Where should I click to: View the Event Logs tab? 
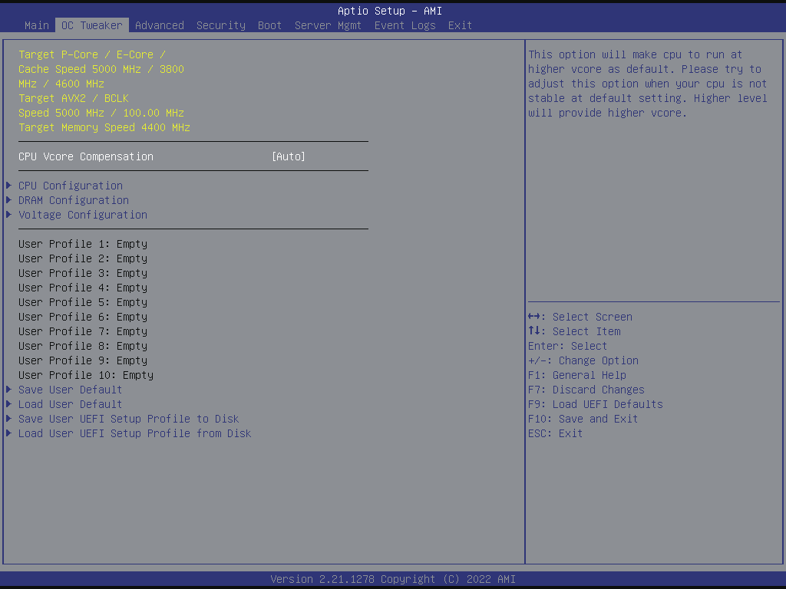pos(405,25)
